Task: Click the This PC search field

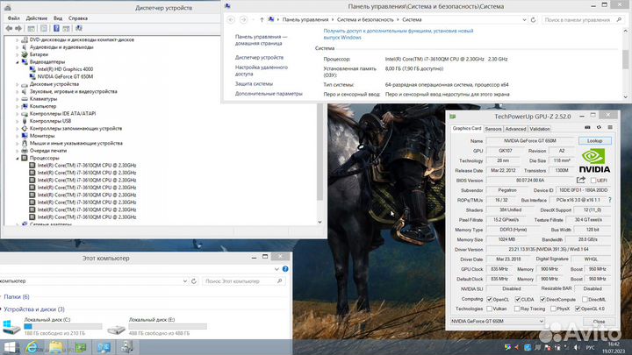Action: click(x=243, y=281)
